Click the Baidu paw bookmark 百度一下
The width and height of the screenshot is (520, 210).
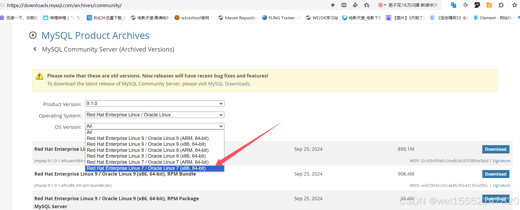pyautogui.click(x=19, y=18)
